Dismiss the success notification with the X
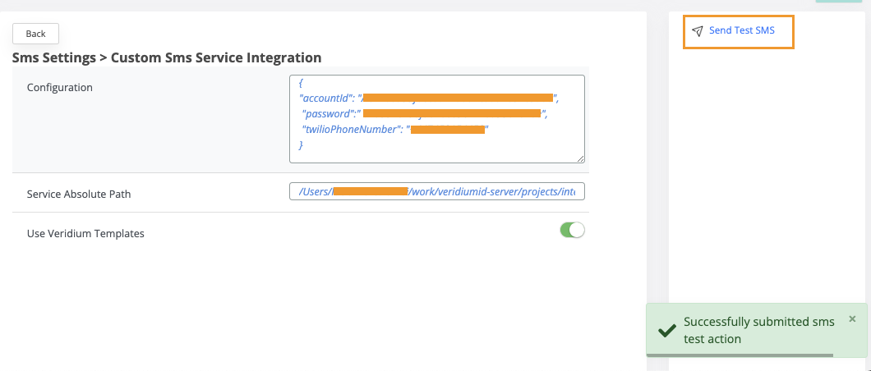This screenshot has width=871, height=371. (852, 318)
